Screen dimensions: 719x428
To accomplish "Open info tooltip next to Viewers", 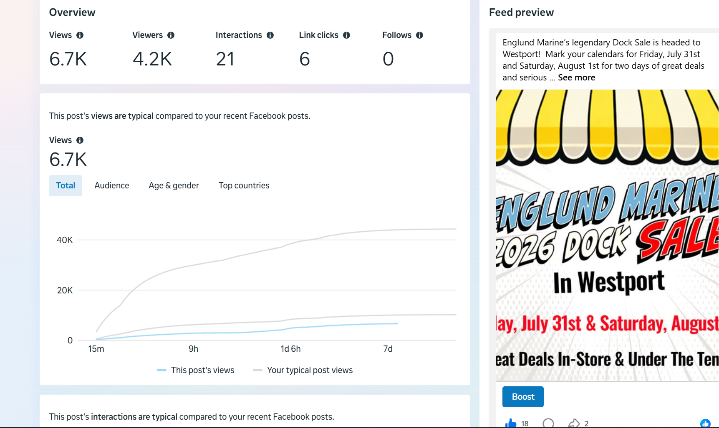I will point(171,35).
